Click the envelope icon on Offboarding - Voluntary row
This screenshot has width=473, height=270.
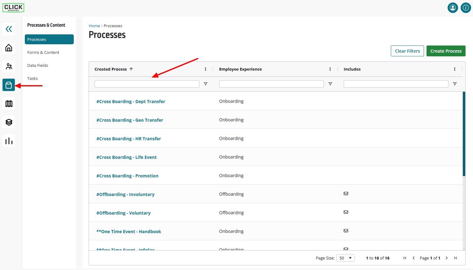click(x=346, y=212)
